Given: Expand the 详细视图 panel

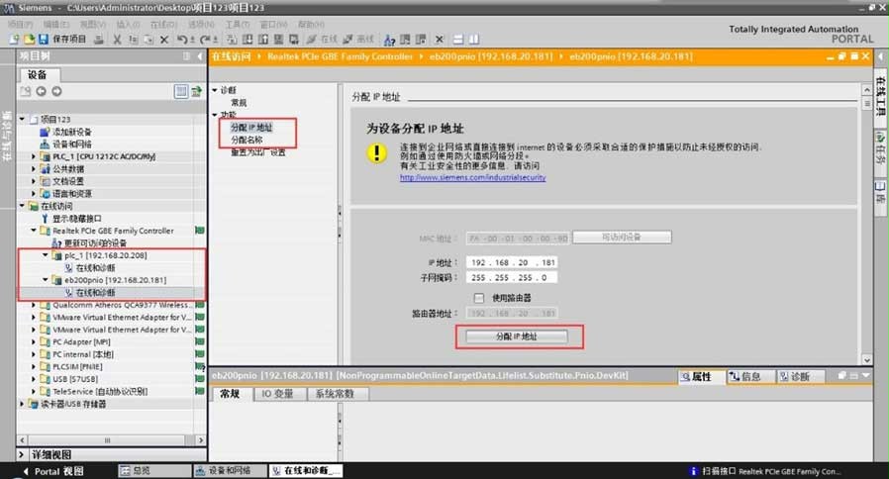Looking at the screenshot, I should click(x=24, y=454).
